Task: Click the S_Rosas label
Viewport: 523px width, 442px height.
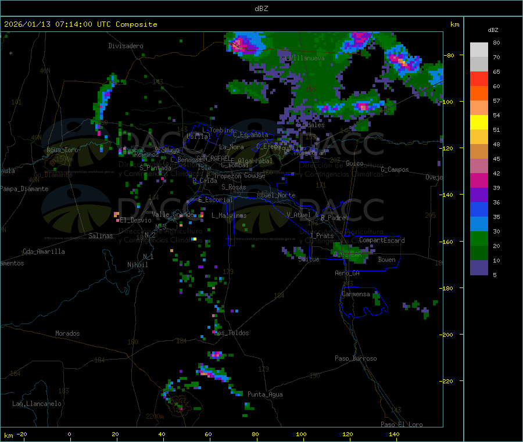Action: coord(234,188)
